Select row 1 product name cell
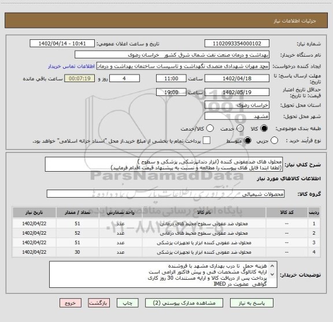Image resolution: width=333 pixels, height=322 pixels. tap(204, 224)
